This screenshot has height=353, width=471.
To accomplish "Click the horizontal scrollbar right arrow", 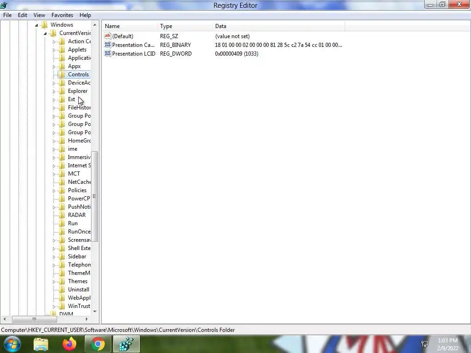I will [x=86, y=319].
